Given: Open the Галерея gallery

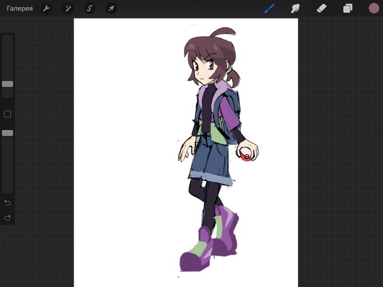Looking at the screenshot, I should coord(20,8).
